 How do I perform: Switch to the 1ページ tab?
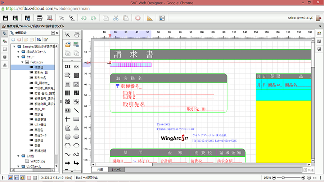pos(116,169)
